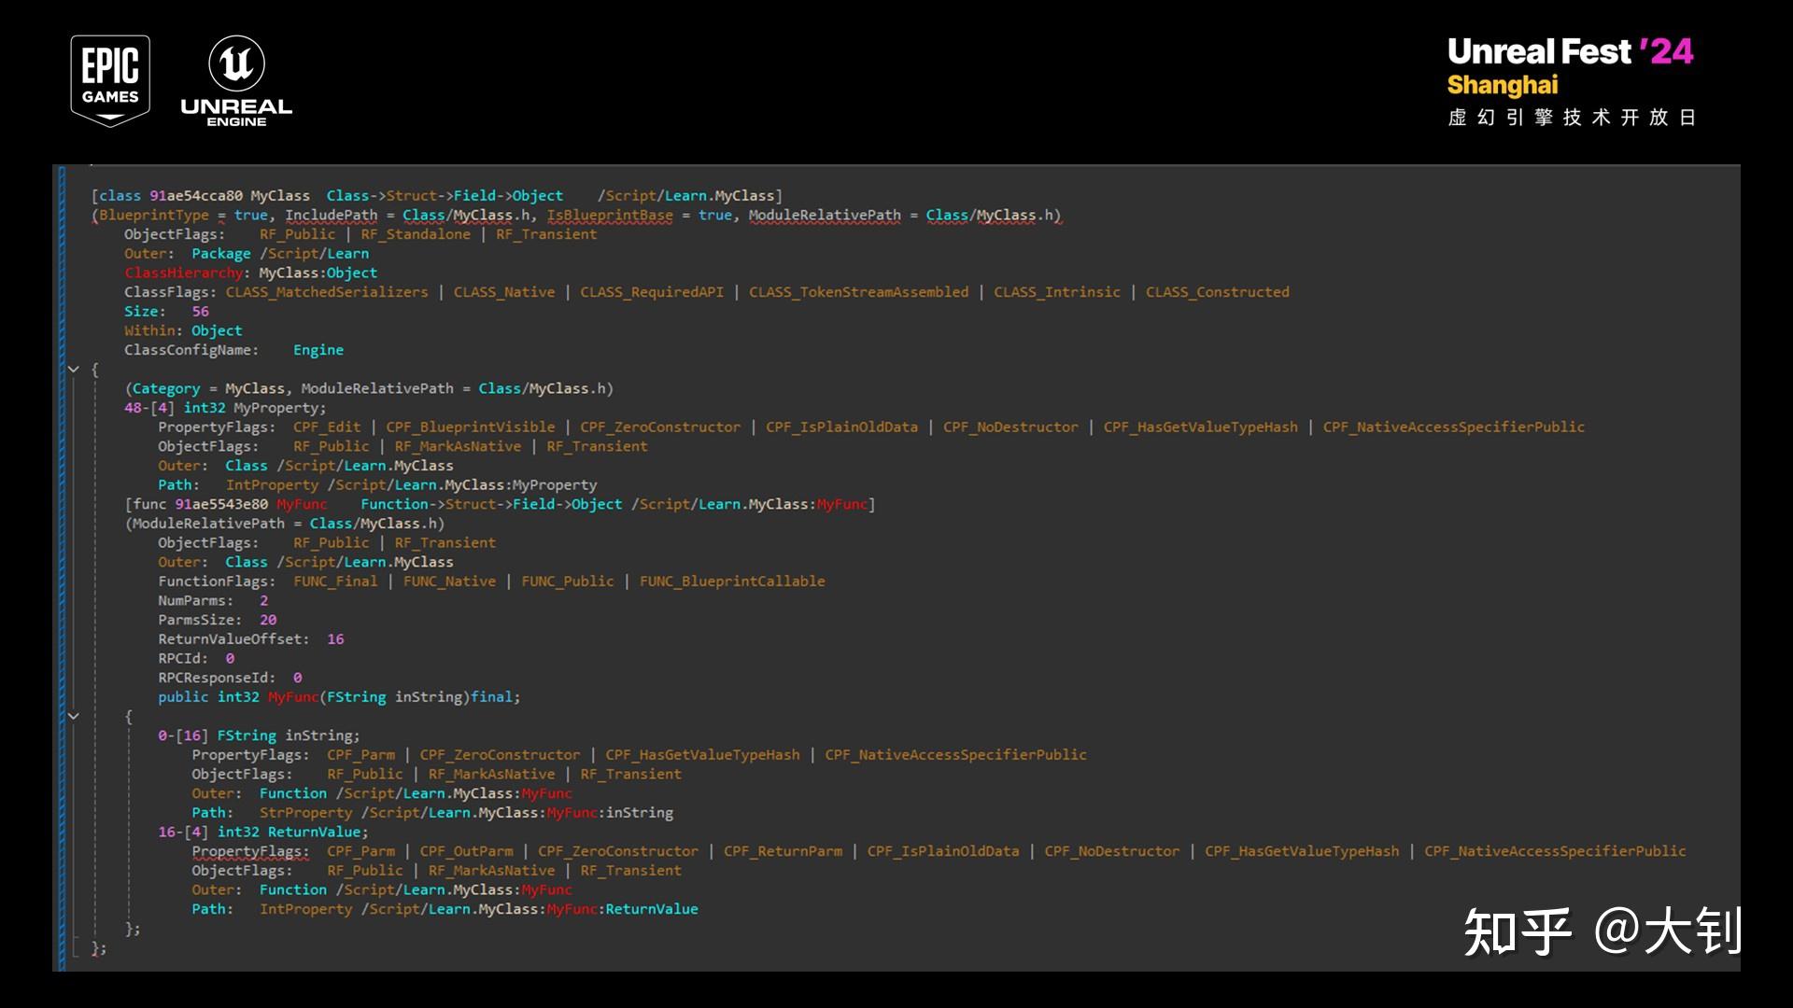Collapse the MyFunc body code block

[74, 717]
